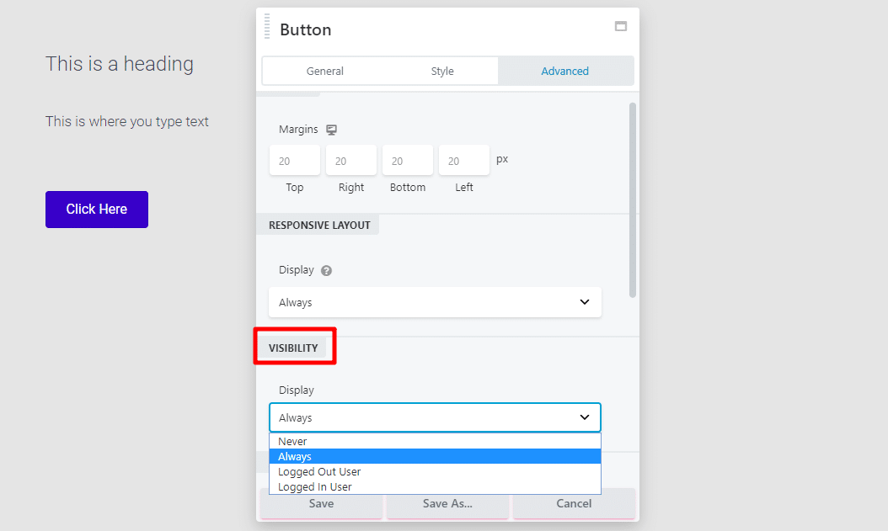
Task: Click the Save As button
Action: pyautogui.click(x=447, y=503)
